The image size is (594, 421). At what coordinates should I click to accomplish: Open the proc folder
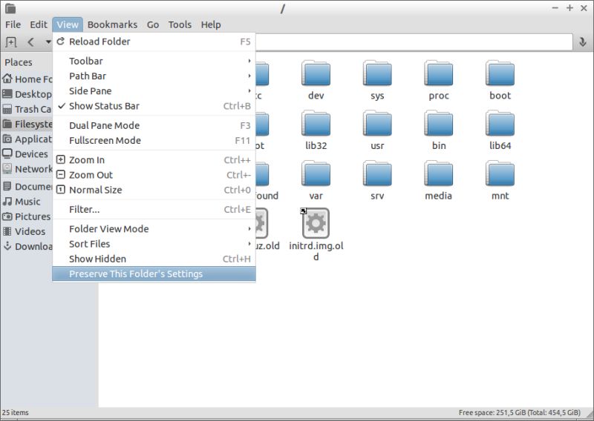[x=439, y=79]
